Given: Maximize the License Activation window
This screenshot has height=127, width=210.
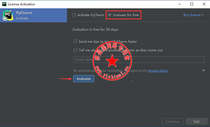Looking at the screenshot, I should pos(192,4).
